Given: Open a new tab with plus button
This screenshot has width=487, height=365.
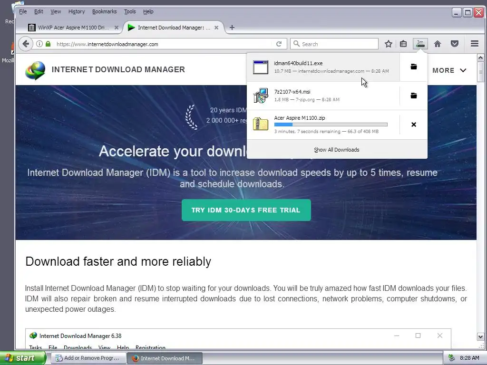Looking at the screenshot, I should [x=232, y=27].
